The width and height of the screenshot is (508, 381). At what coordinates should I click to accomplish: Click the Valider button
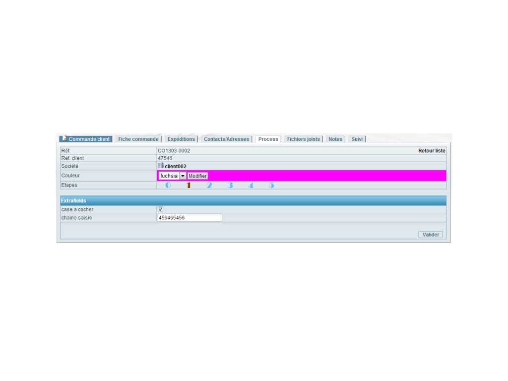(x=431, y=235)
